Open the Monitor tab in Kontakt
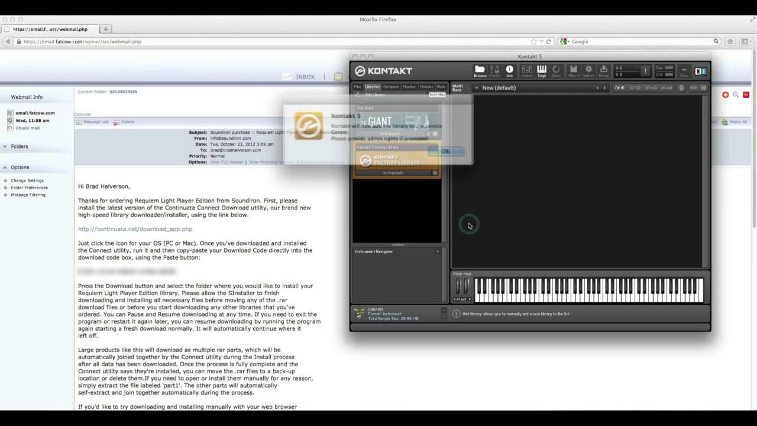The image size is (757, 426). click(409, 87)
